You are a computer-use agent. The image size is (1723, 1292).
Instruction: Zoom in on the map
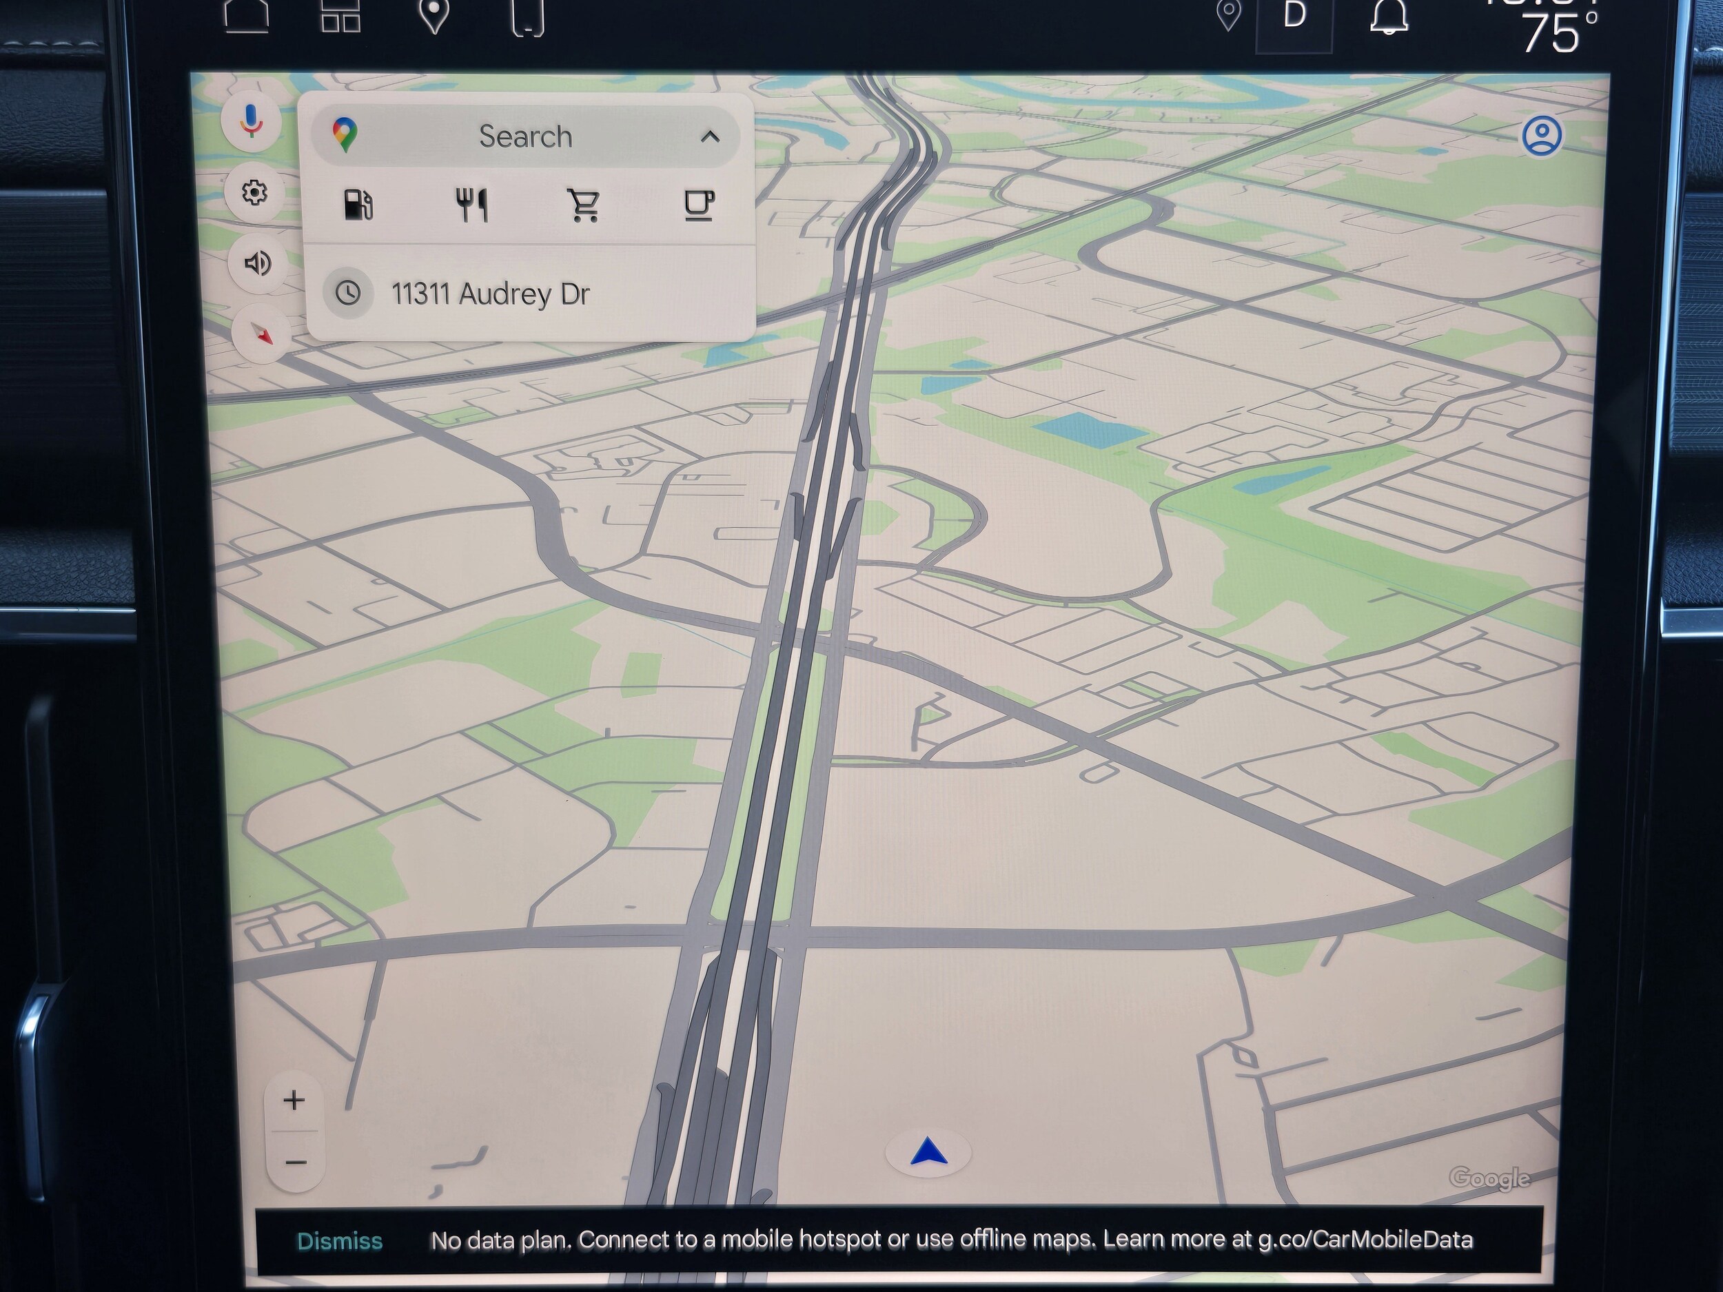click(294, 1100)
